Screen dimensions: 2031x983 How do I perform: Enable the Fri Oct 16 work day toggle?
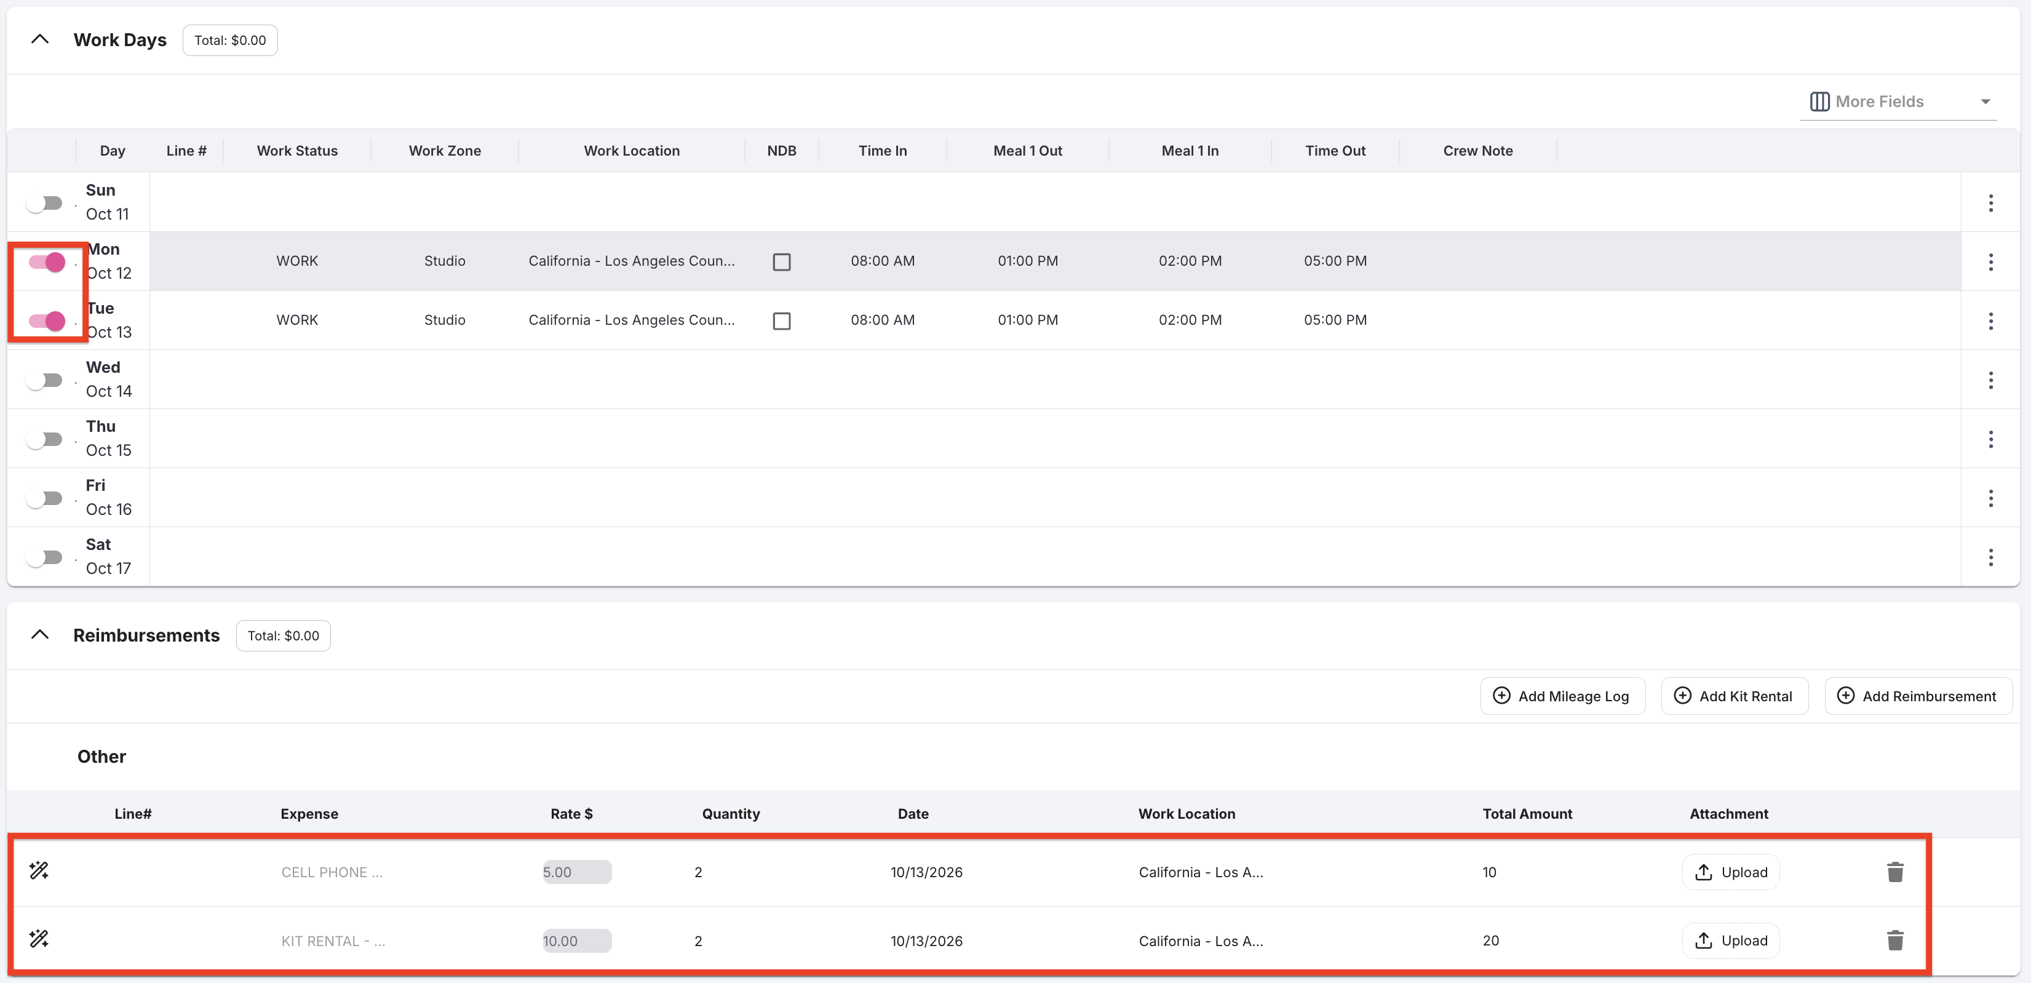click(44, 498)
